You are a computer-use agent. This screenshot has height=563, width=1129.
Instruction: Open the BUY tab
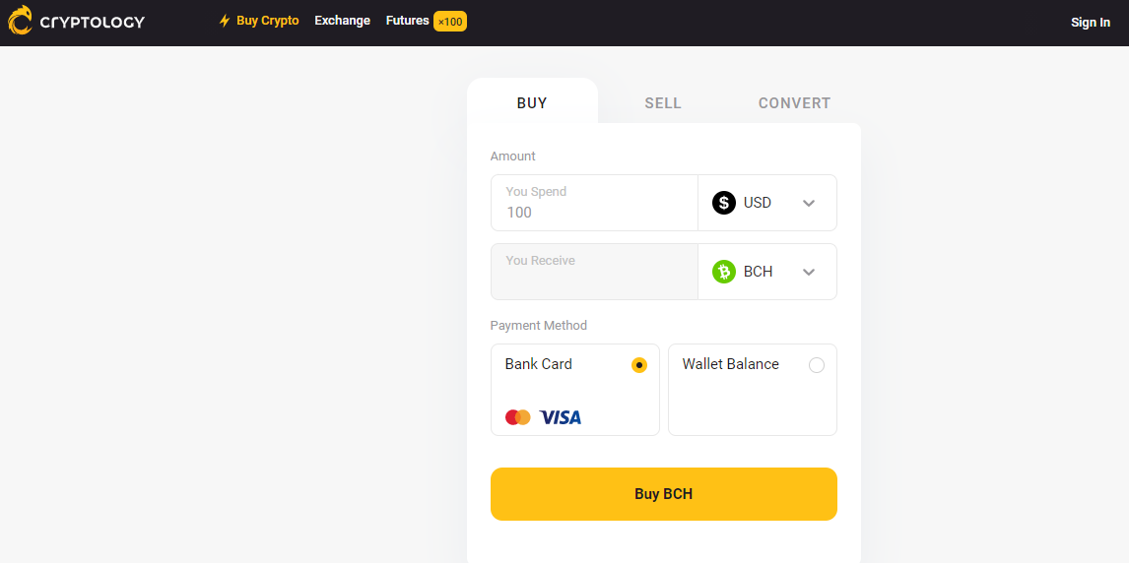(x=532, y=102)
